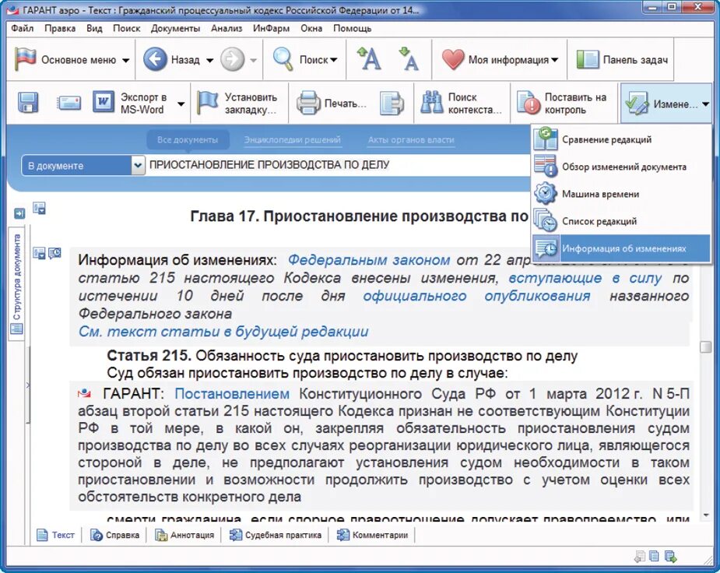
Task: Expand forward history dropdown arrow
Action: coord(253,60)
